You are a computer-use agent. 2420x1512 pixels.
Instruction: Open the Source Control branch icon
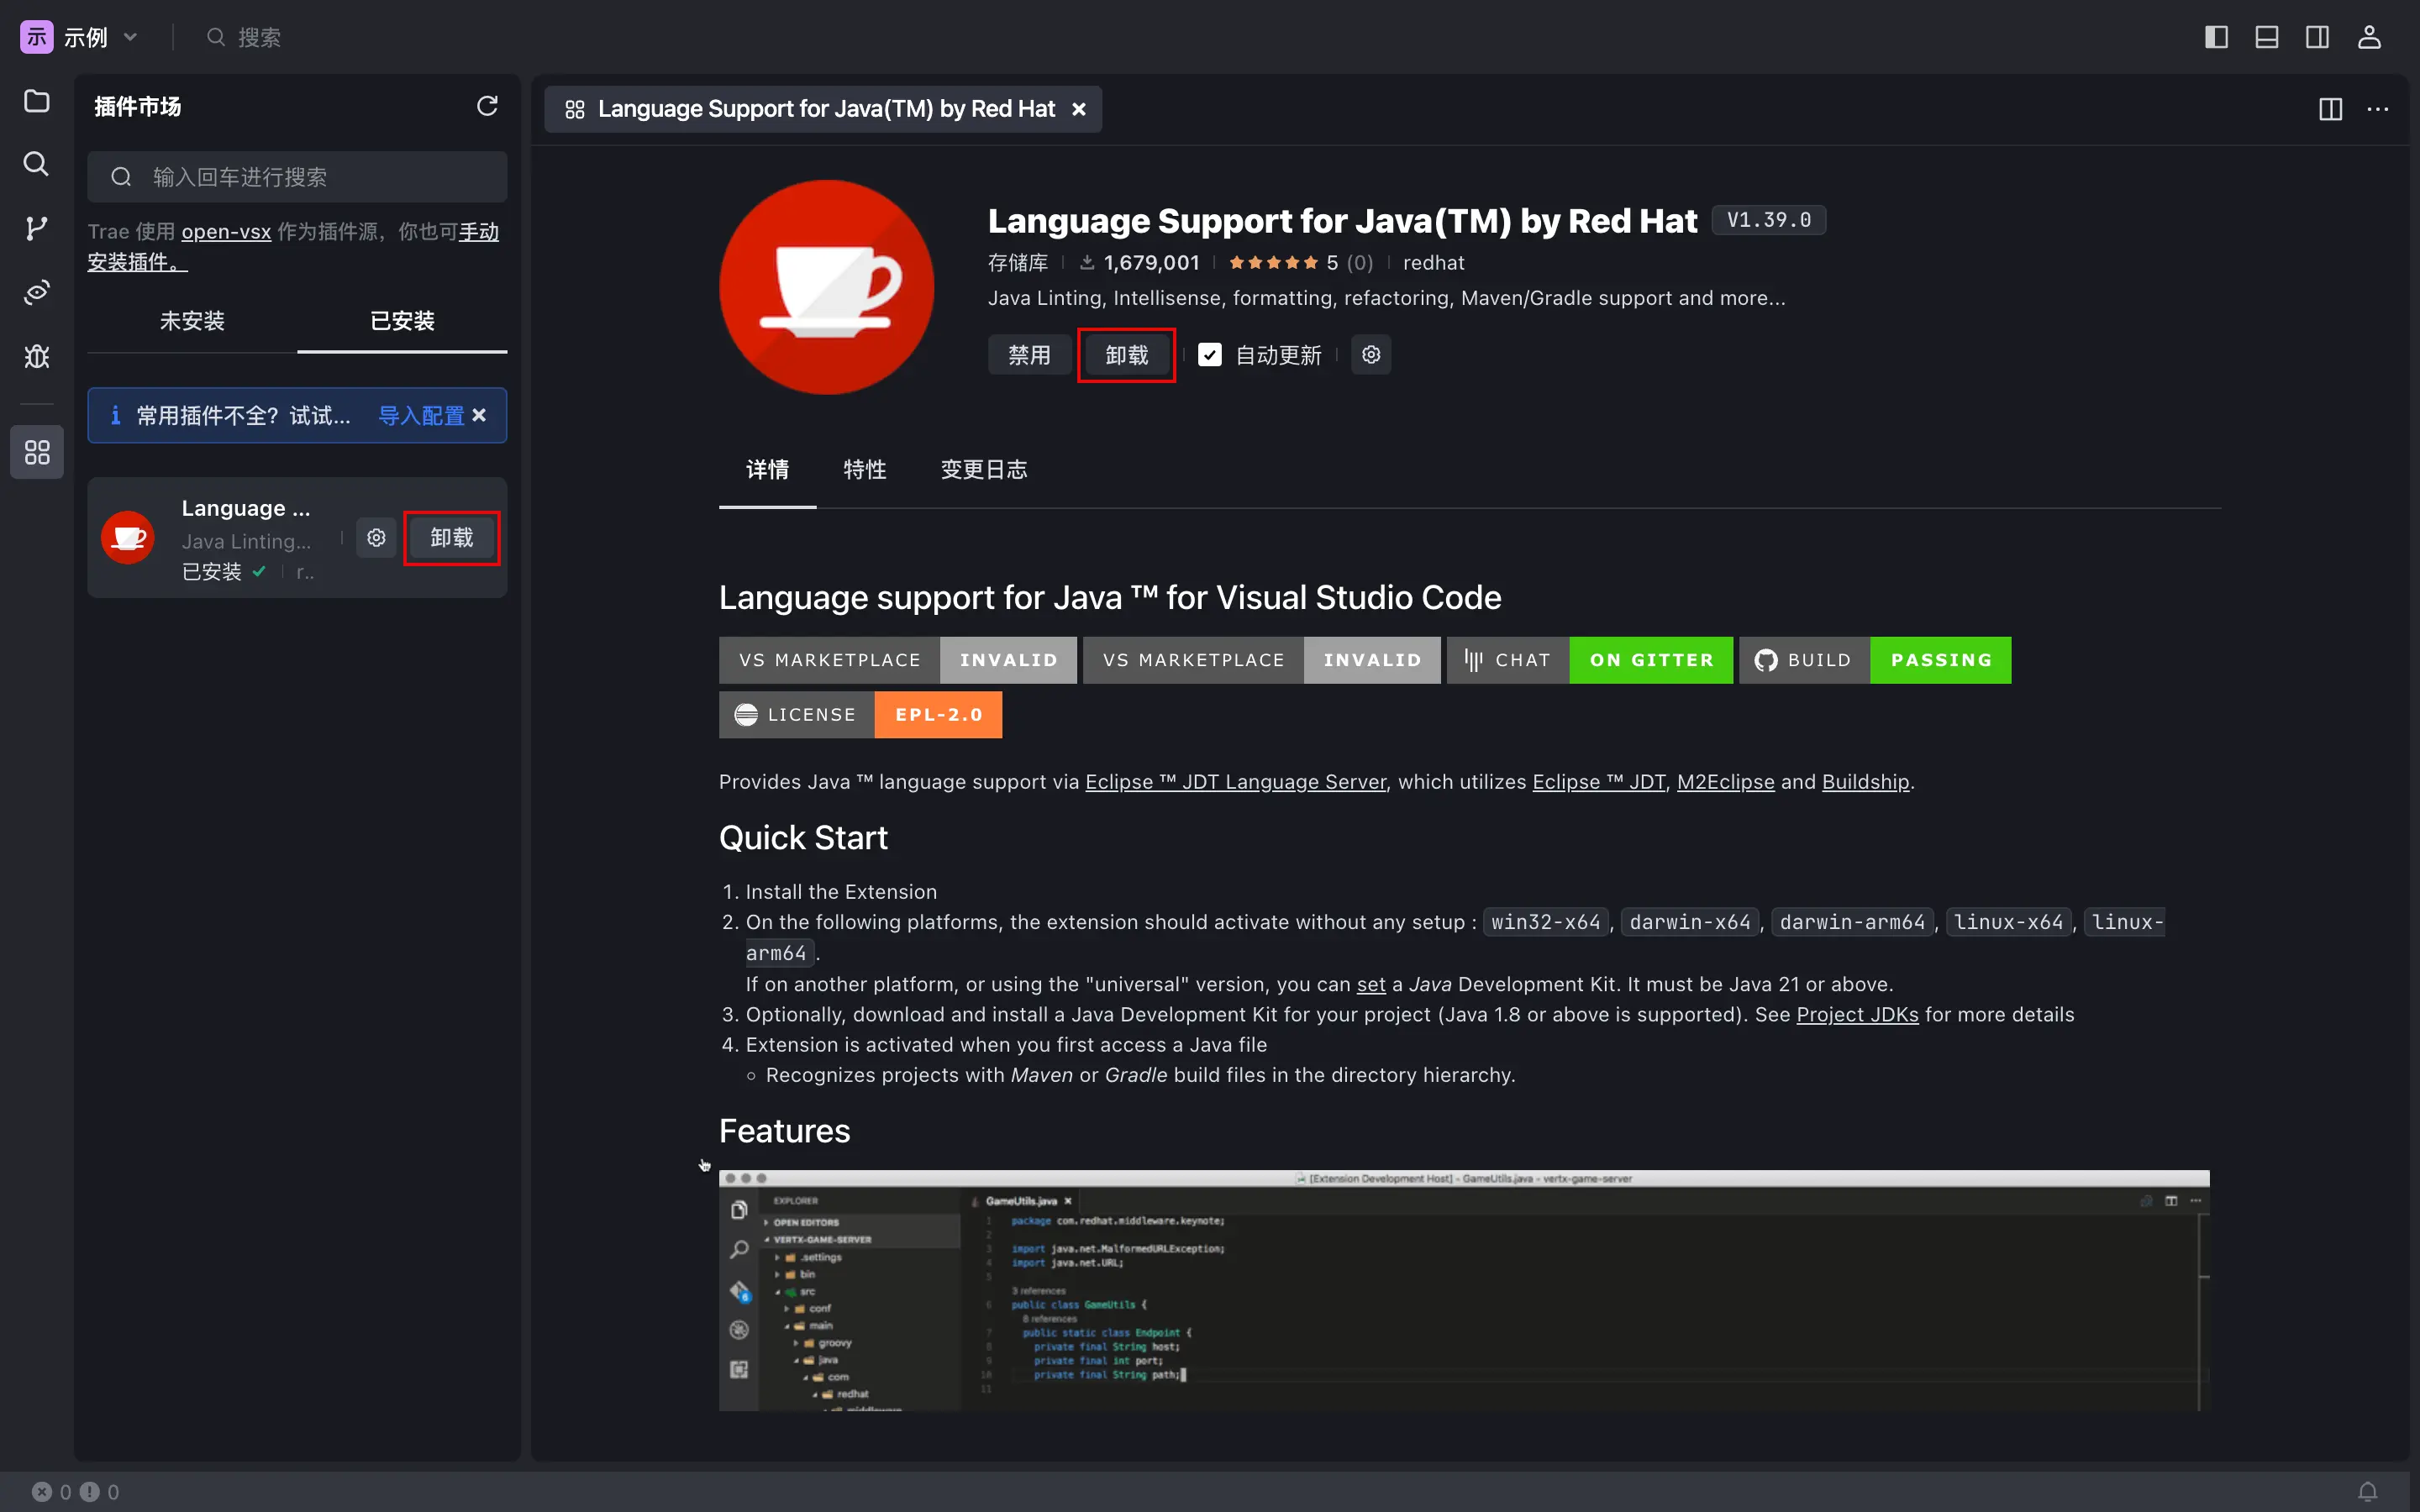coord(37,228)
